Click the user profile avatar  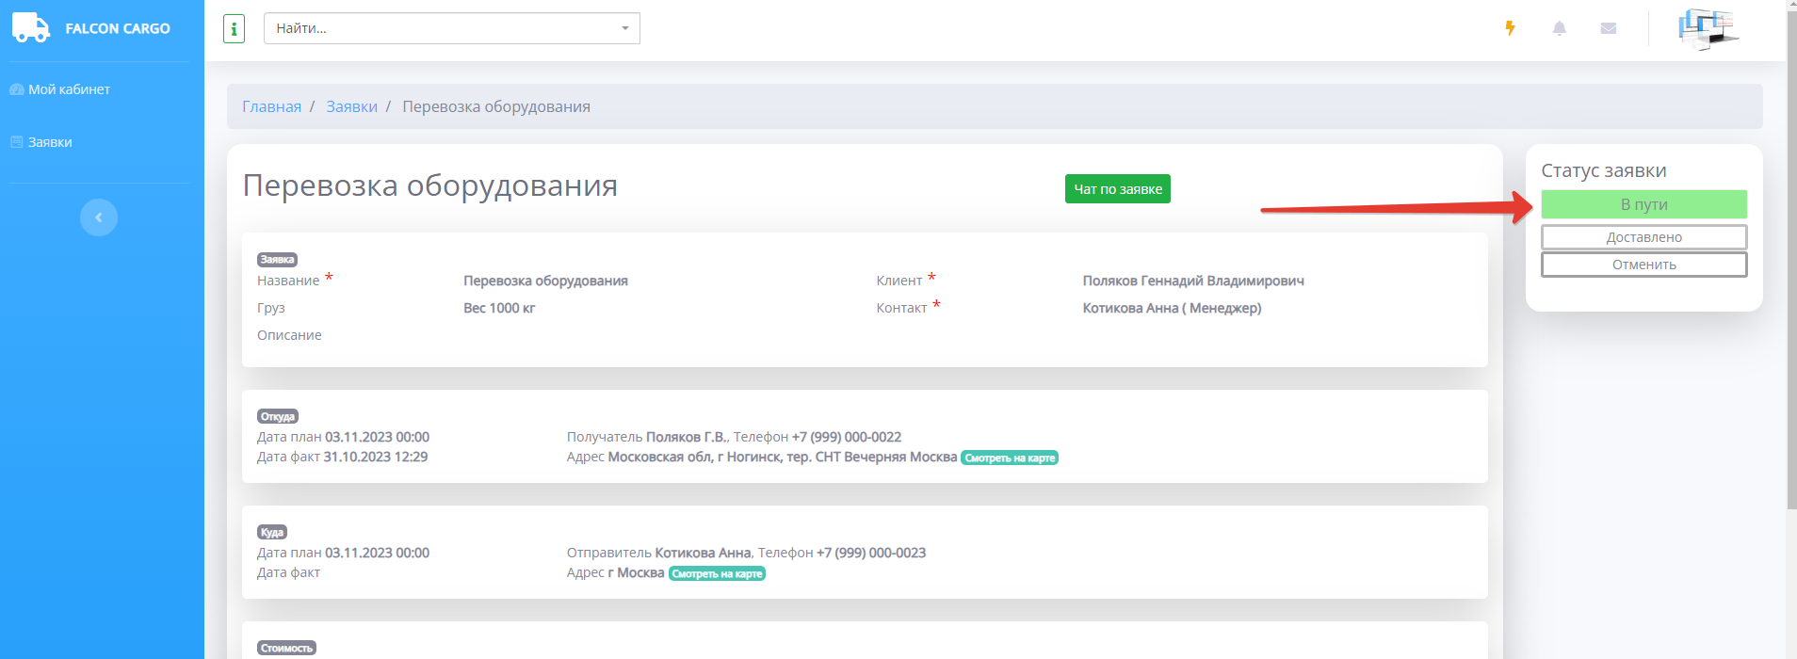(1708, 28)
